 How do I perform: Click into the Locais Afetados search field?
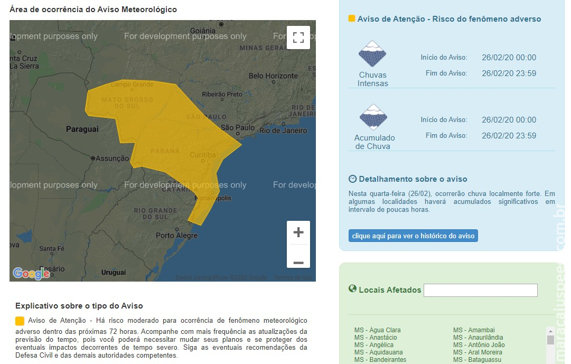[480, 290]
